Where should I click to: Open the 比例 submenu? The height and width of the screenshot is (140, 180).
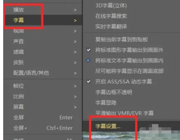43,97
